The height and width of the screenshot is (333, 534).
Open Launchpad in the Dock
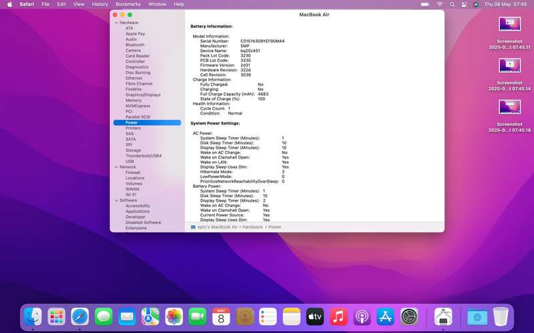pyautogui.click(x=57, y=317)
